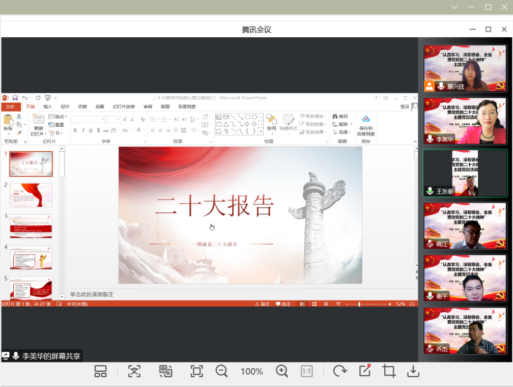Click the 52% zoom percentage in status bar
This screenshot has height=387, width=513.
(401, 304)
